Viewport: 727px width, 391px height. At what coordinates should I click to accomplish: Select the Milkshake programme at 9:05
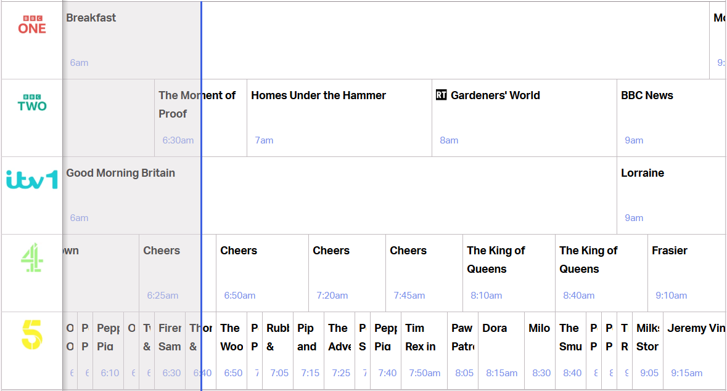coord(647,351)
